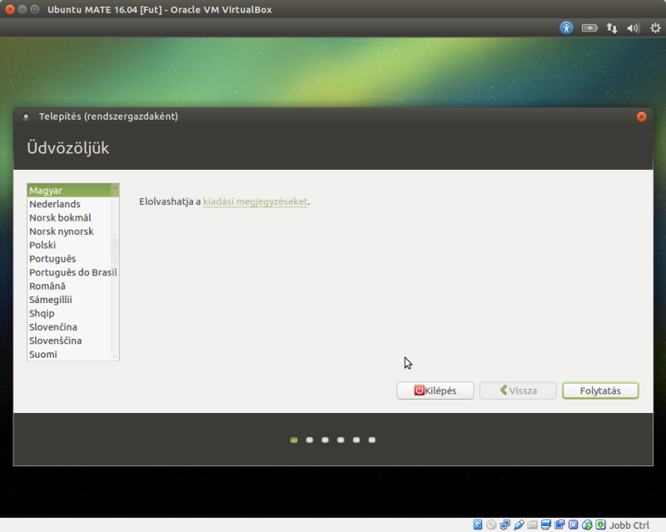Select Norsk nynorsk language
This screenshot has width=666, height=532.
69,231
